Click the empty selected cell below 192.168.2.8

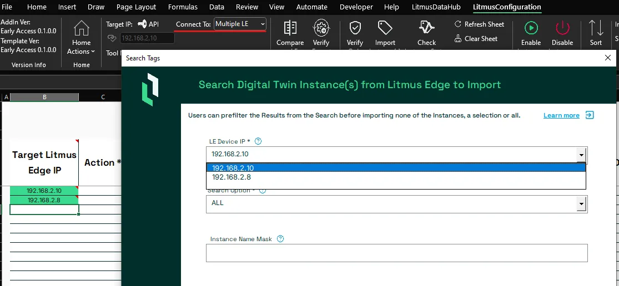(44, 210)
